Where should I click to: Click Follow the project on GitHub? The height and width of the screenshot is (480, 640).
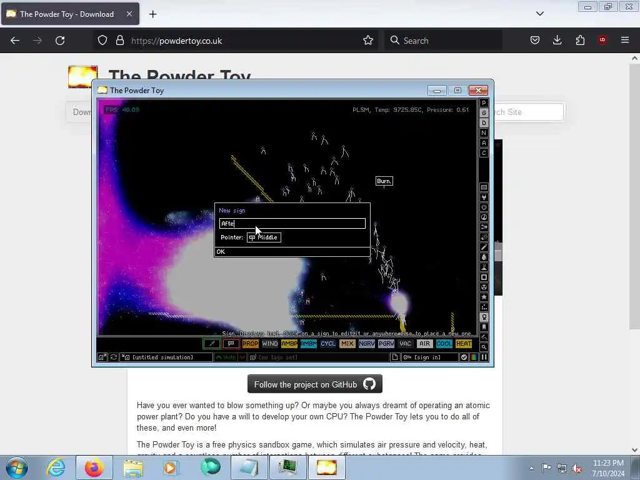pyautogui.click(x=315, y=384)
